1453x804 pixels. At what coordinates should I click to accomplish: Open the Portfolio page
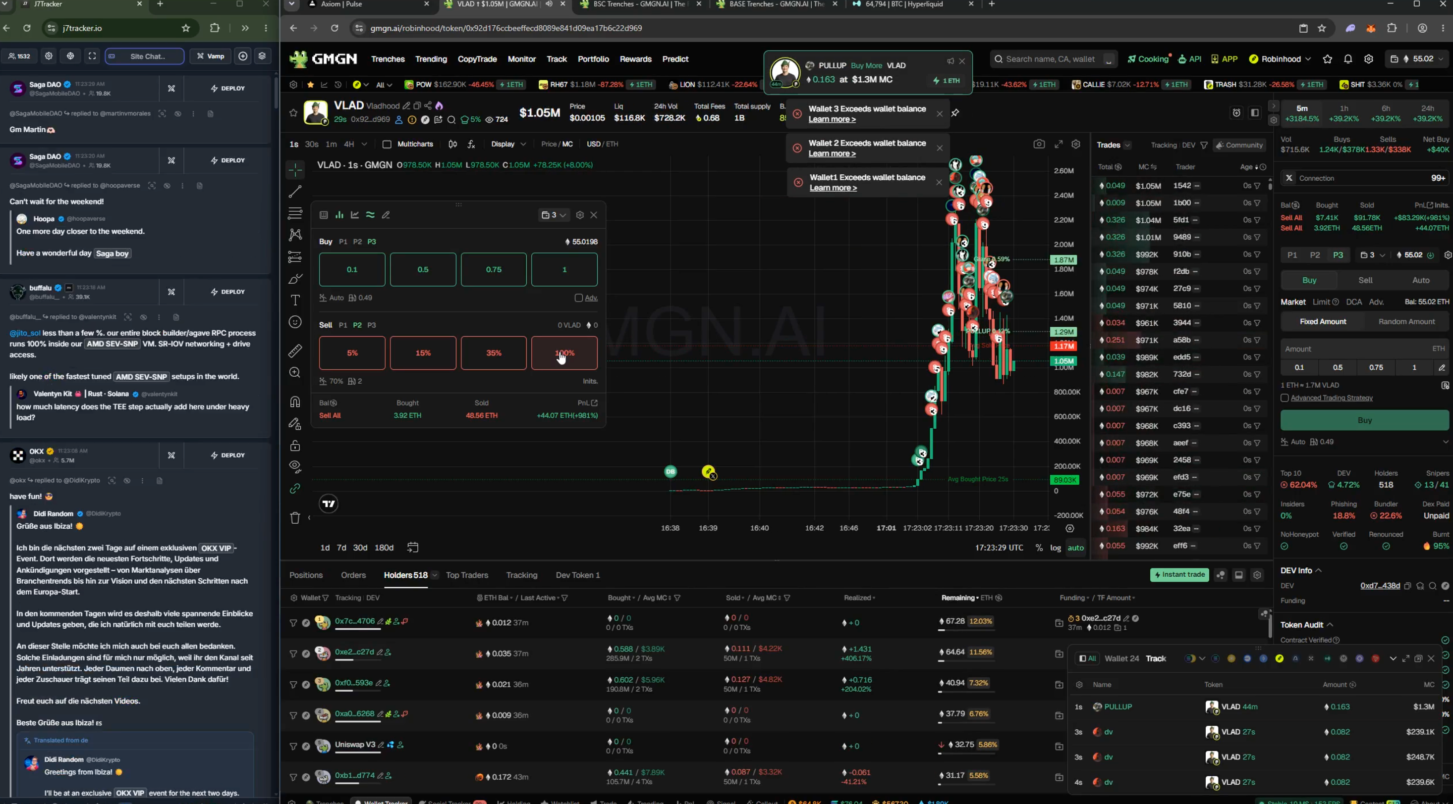click(593, 59)
